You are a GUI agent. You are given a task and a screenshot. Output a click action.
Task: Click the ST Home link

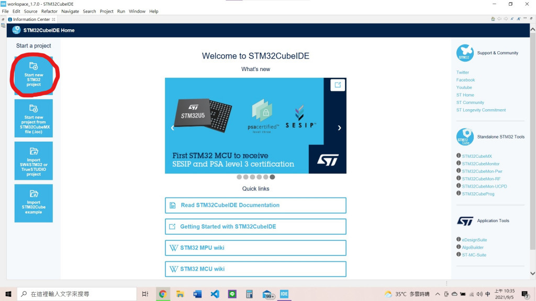[465, 95]
